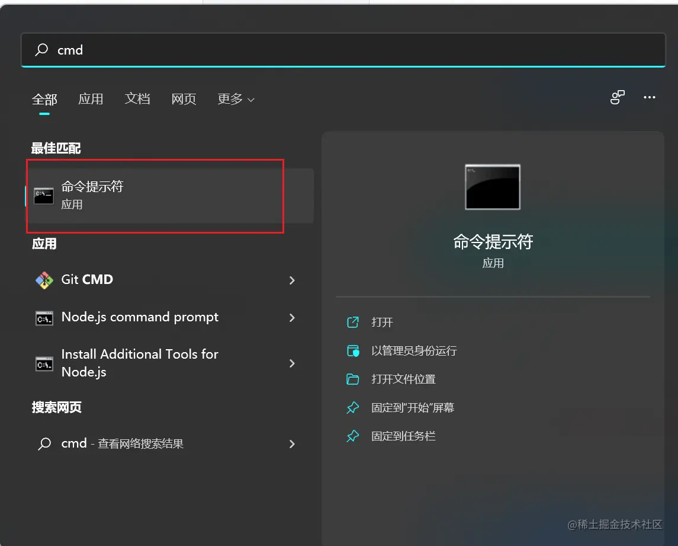Click the pin icon for 固定到"开始"屏幕

coord(353,408)
